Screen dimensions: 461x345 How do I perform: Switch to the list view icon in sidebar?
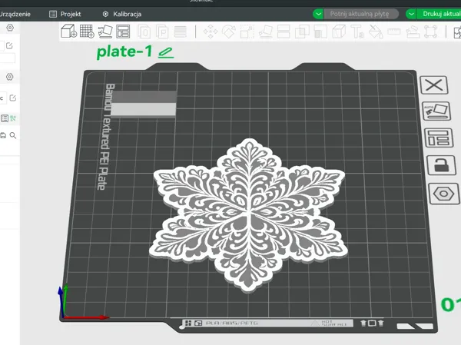coord(5,118)
